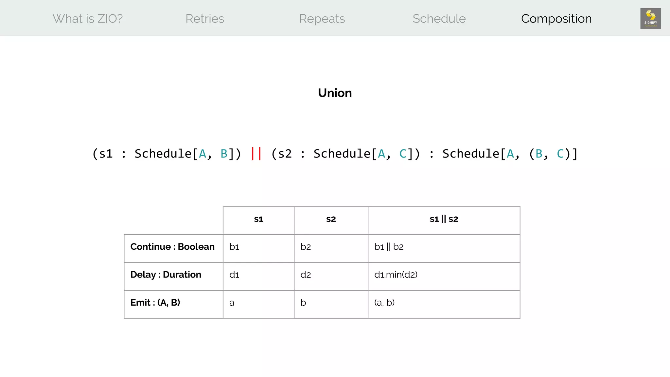
Task: Select the 'b' cell in the Emit row
Action: point(331,304)
